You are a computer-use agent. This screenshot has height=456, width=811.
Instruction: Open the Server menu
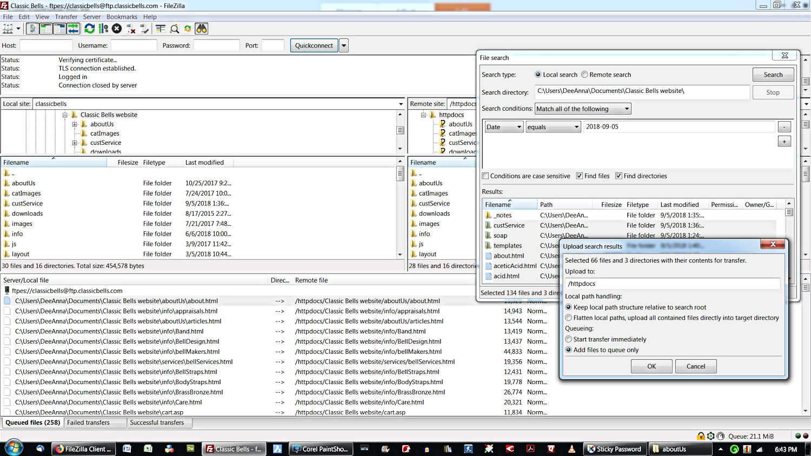(x=92, y=17)
